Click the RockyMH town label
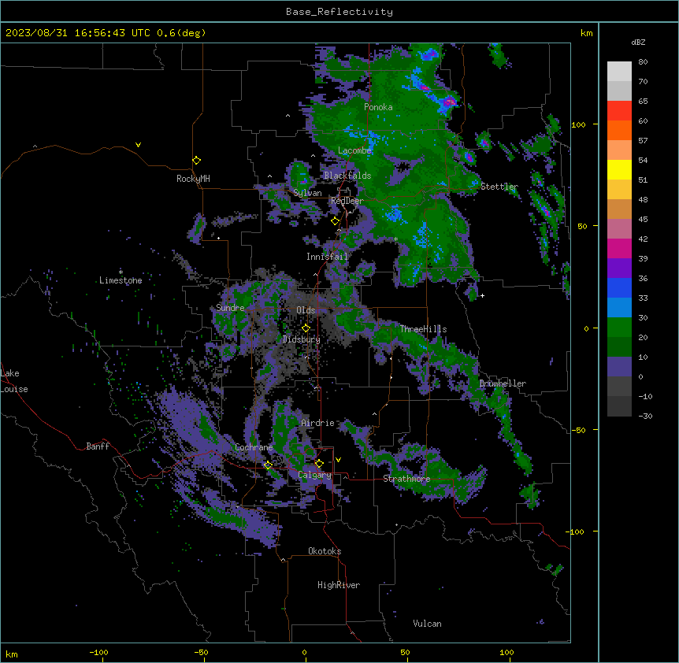Viewport: 679px width, 663px height. [x=193, y=179]
